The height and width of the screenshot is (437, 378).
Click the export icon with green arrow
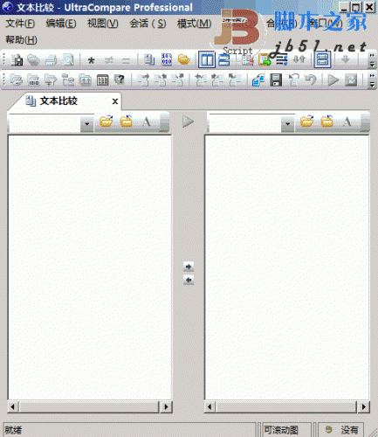pyautogui.click(x=265, y=59)
